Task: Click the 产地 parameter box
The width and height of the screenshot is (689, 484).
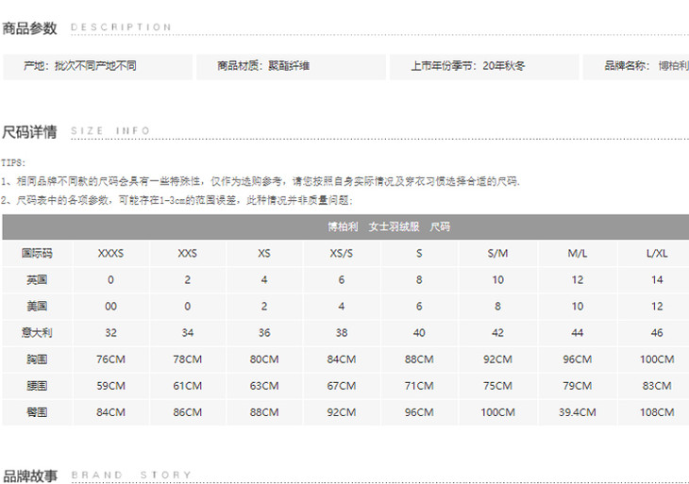Action: 95,66
